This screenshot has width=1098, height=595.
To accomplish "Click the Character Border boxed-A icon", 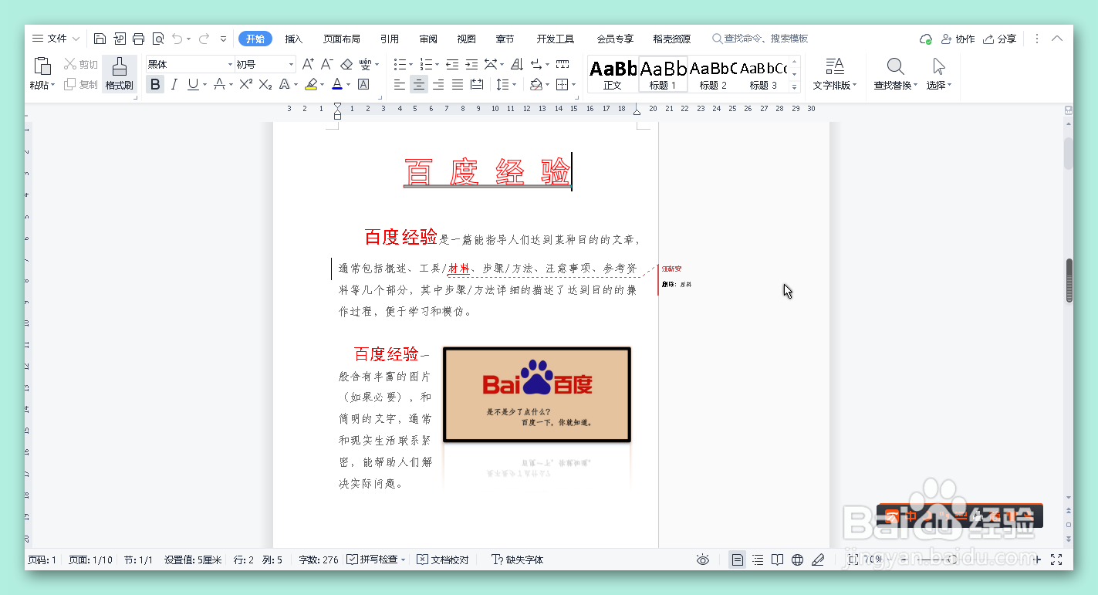I will (363, 84).
